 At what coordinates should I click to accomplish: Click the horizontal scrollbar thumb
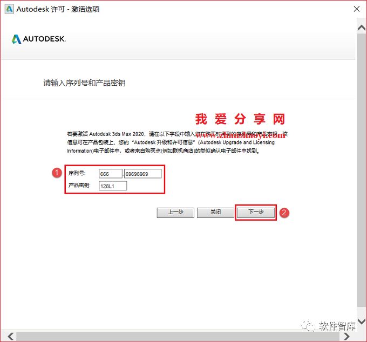coord(178,337)
